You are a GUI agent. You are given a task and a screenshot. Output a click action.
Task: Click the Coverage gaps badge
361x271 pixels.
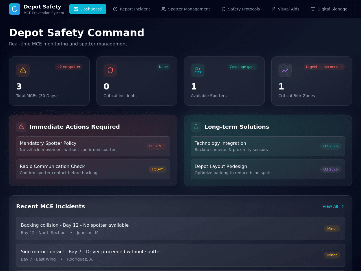pyautogui.click(x=243, y=67)
